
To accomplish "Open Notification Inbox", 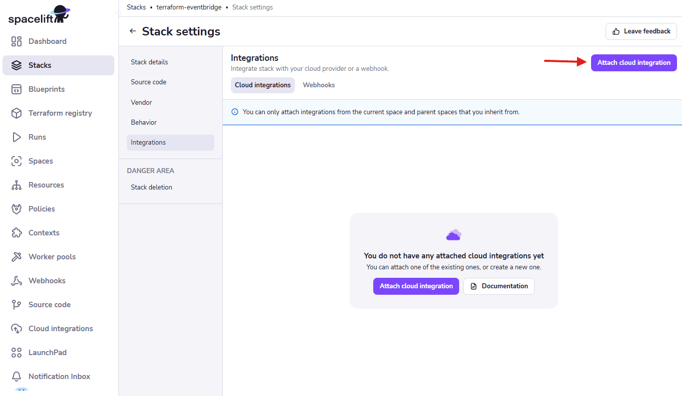I will (58, 377).
